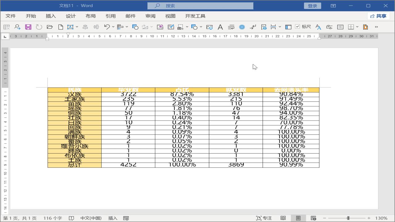Image resolution: width=395 pixels, height=222 pixels.
Task: Open the borders dropdown arrow
Action: [357, 27]
